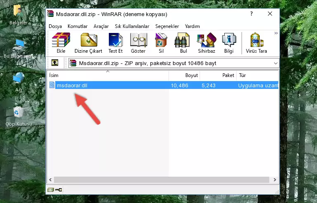
Task: Click the WinRAR title bar icon
Action: coord(50,14)
